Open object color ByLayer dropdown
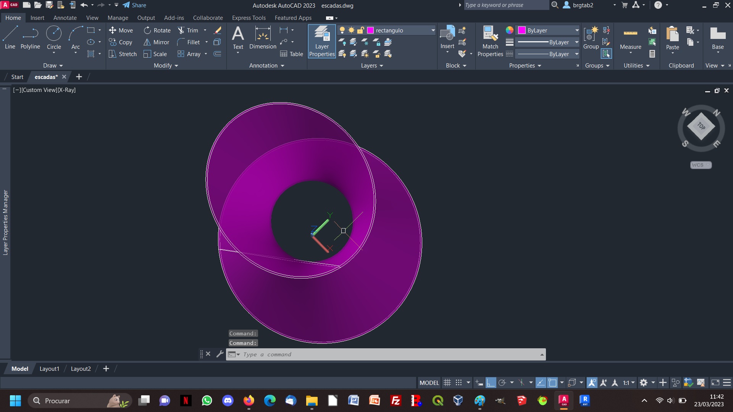 [x=576, y=31]
